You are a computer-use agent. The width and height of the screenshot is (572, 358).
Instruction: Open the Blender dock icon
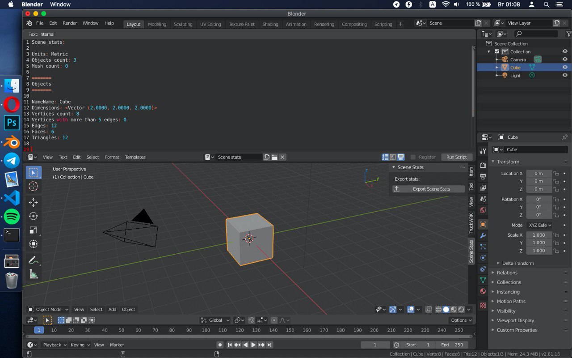point(12,142)
